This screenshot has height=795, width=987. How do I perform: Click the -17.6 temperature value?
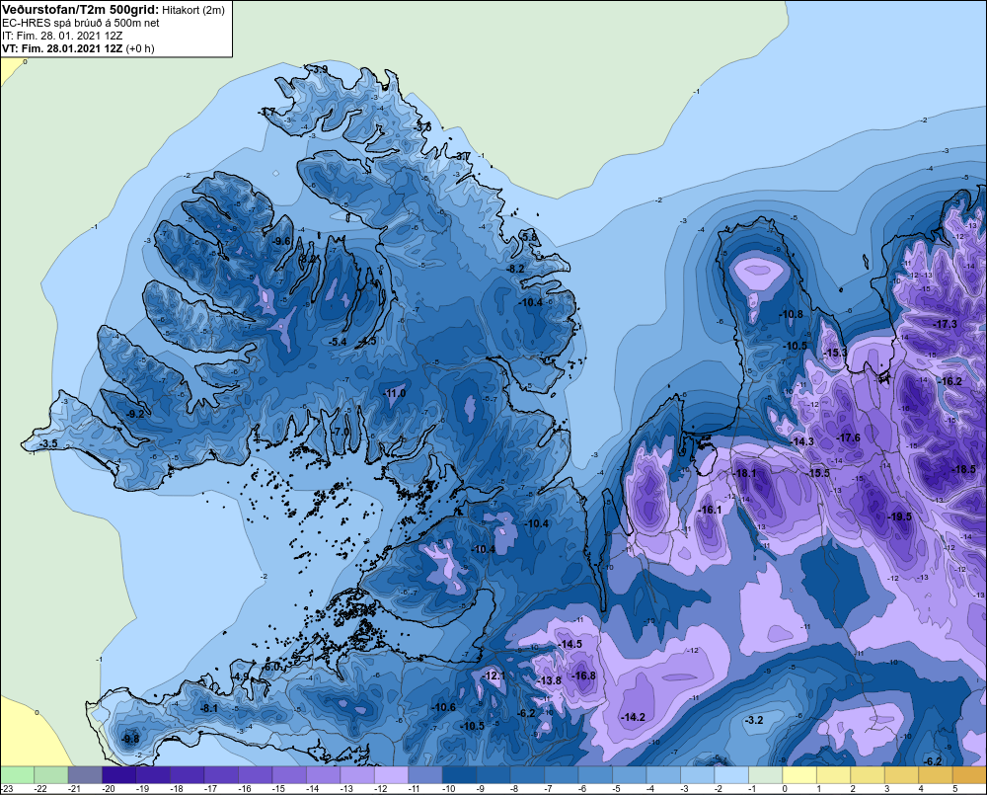[848, 437]
